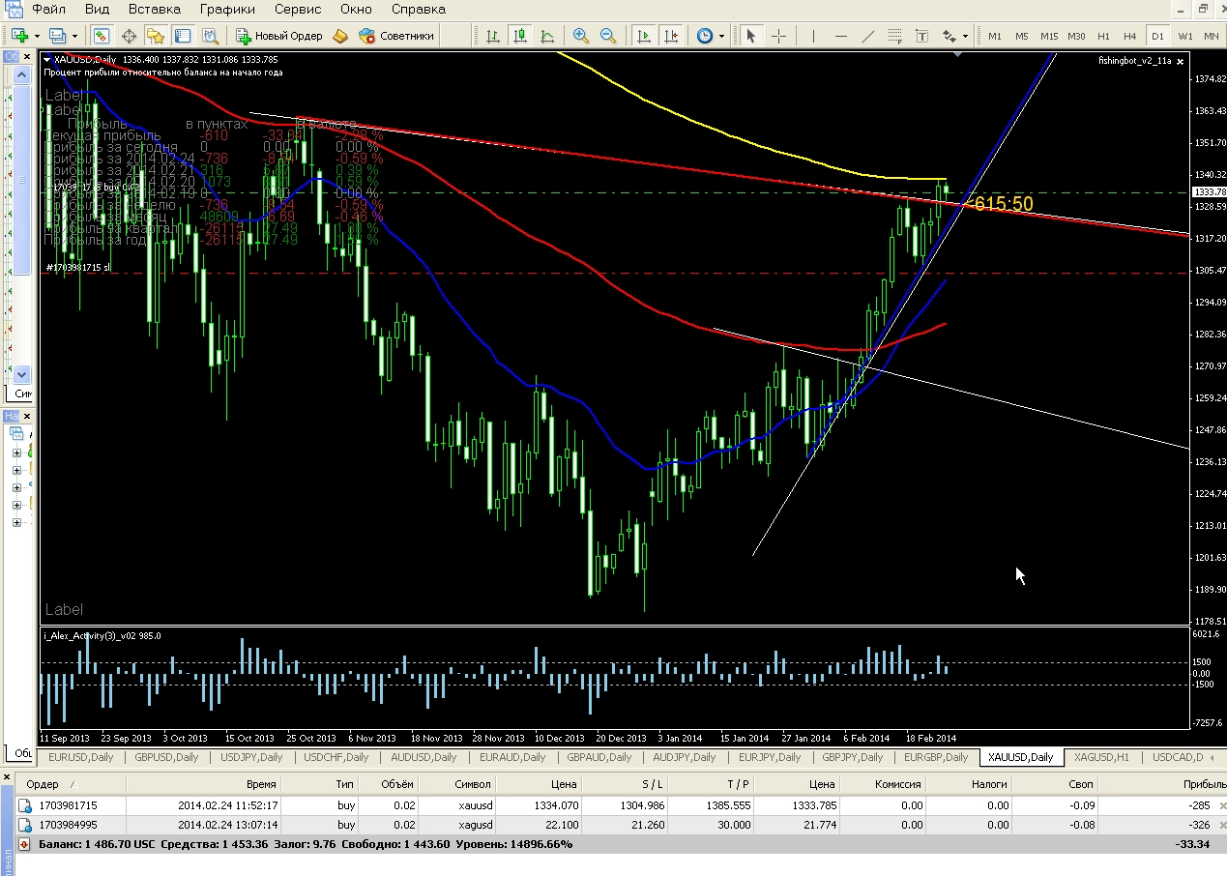
Task: Set timeframe to H1
Action: [x=1103, y=36]
